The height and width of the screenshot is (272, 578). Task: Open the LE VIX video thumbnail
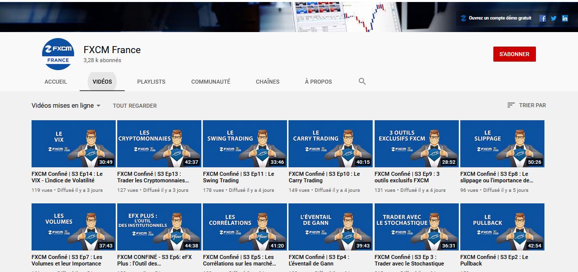click(73, 144)
